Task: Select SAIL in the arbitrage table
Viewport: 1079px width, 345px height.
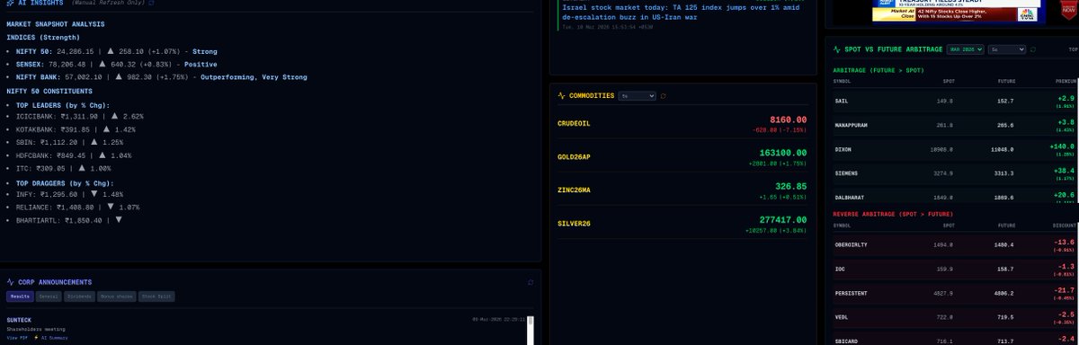Action: click(x=955, y=101)
